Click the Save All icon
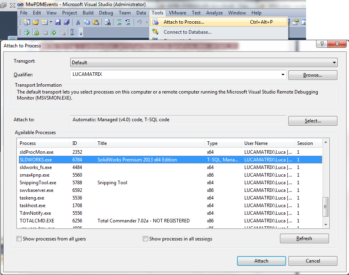This screenshot has width=349, height=275. (x=67, y=22)
